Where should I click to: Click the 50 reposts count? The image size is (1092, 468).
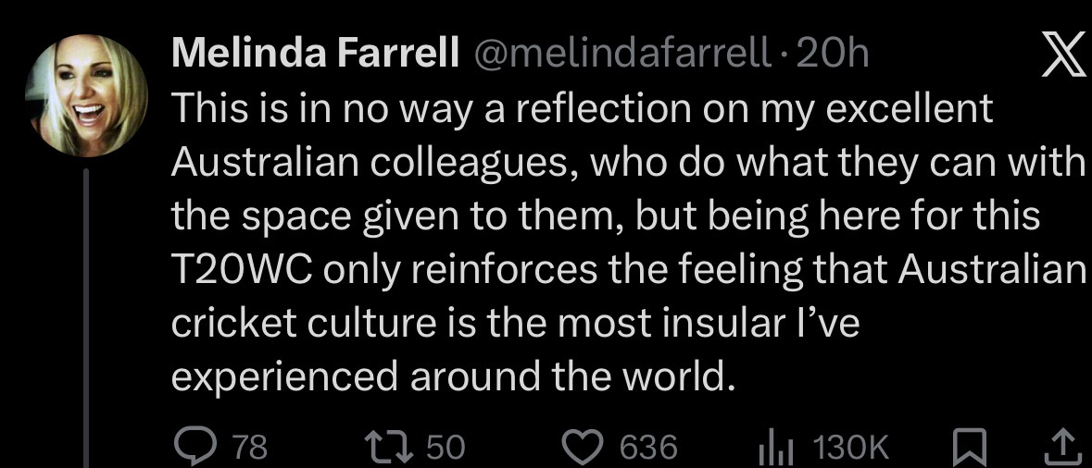(x=446, y=448)
